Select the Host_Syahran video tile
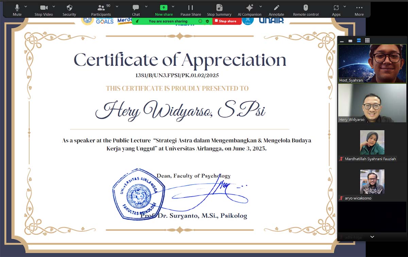Image resolution: width=408 pixels, height=257 pixels. [372, 64]
